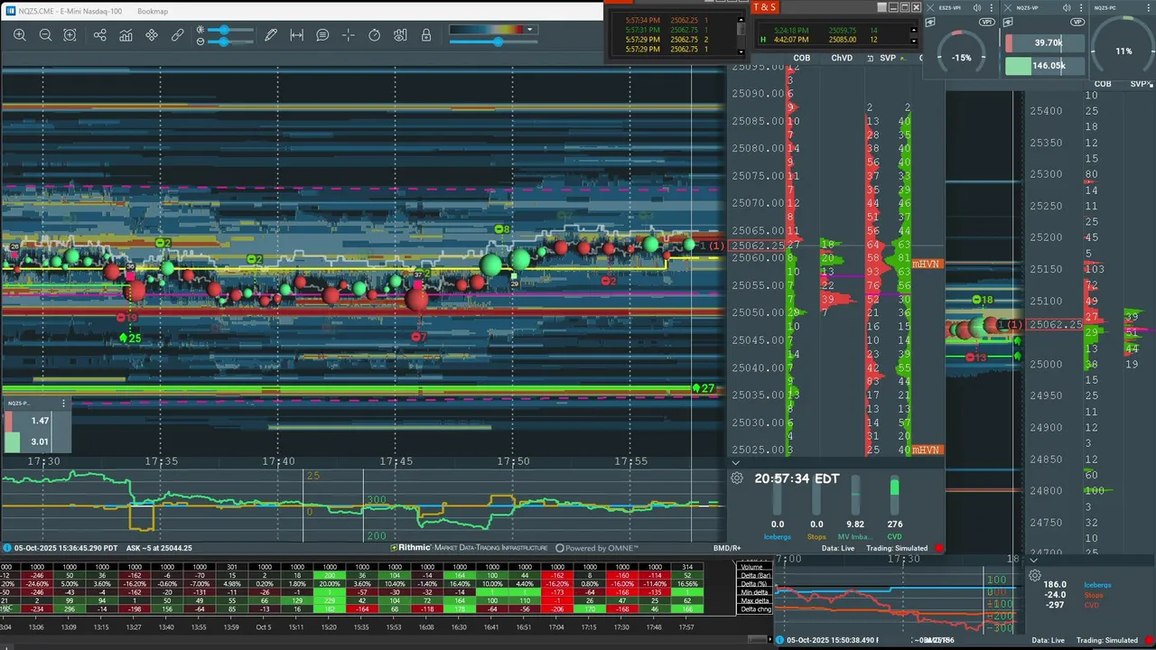Toggle the Icebergs indicator label
Screen dimensions: 1156x650
pyautogui.click(x=778, y=537)
